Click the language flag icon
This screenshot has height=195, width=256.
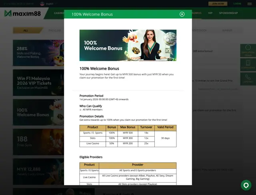[42, 4]
